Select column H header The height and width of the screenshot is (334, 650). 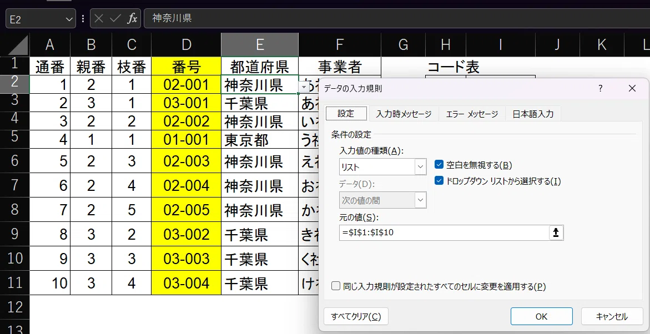[x=446, y=45]
